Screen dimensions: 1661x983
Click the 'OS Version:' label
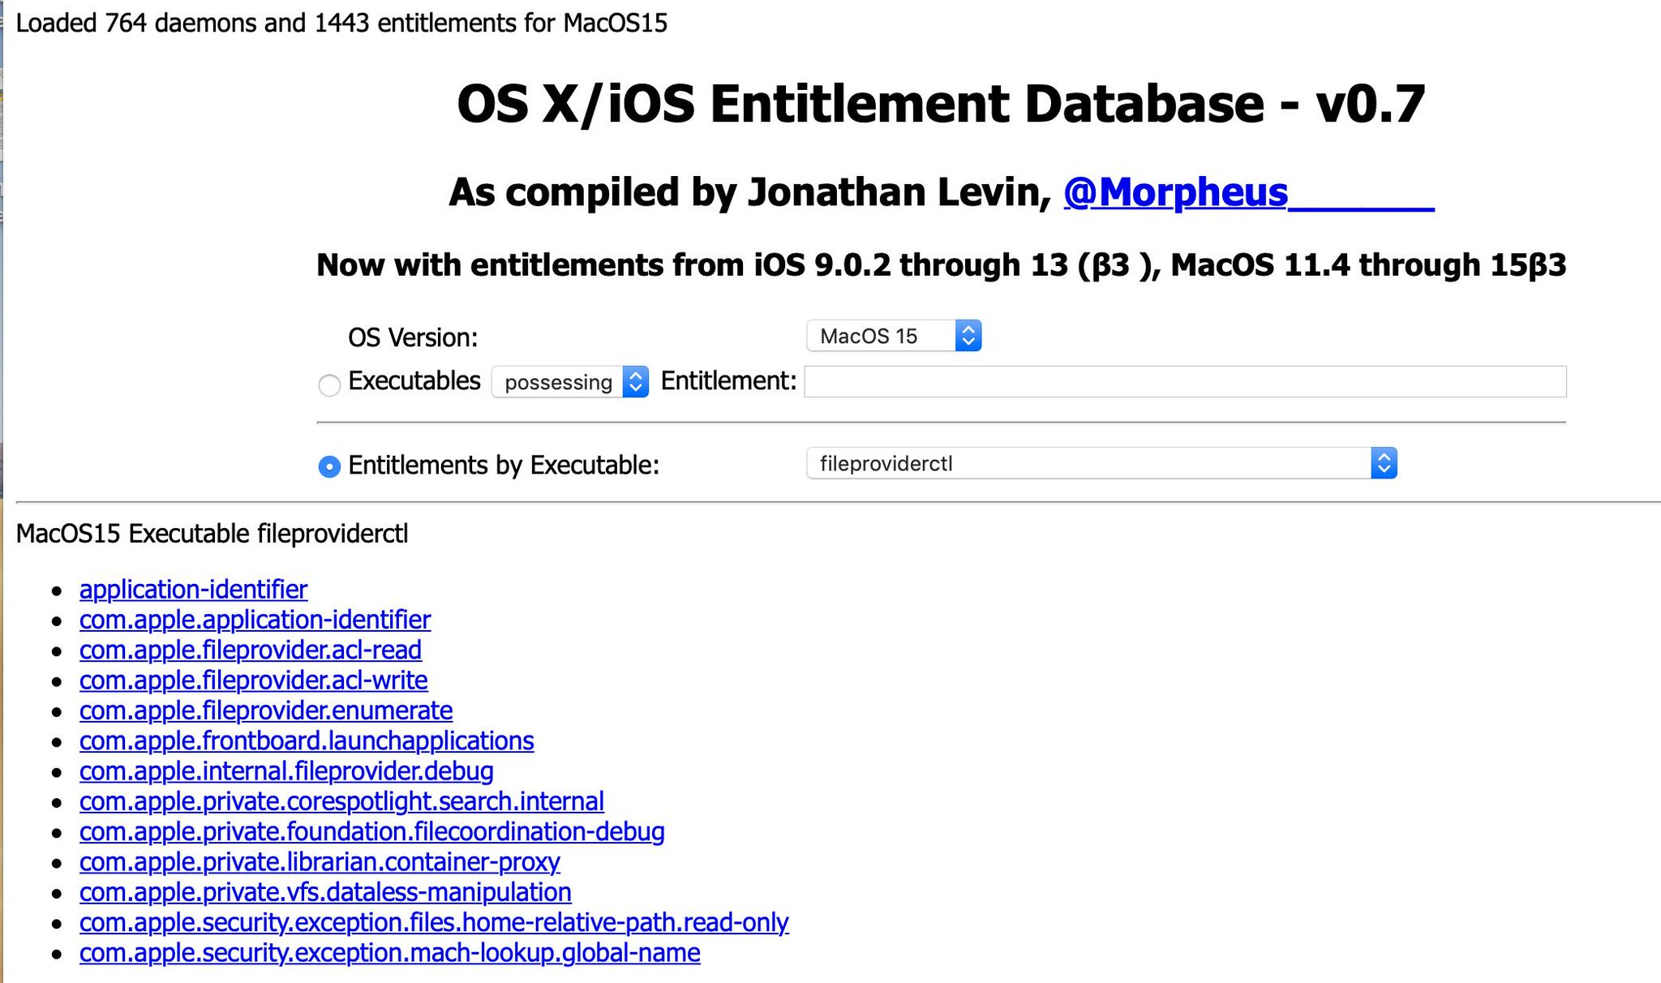coord(413,337)
